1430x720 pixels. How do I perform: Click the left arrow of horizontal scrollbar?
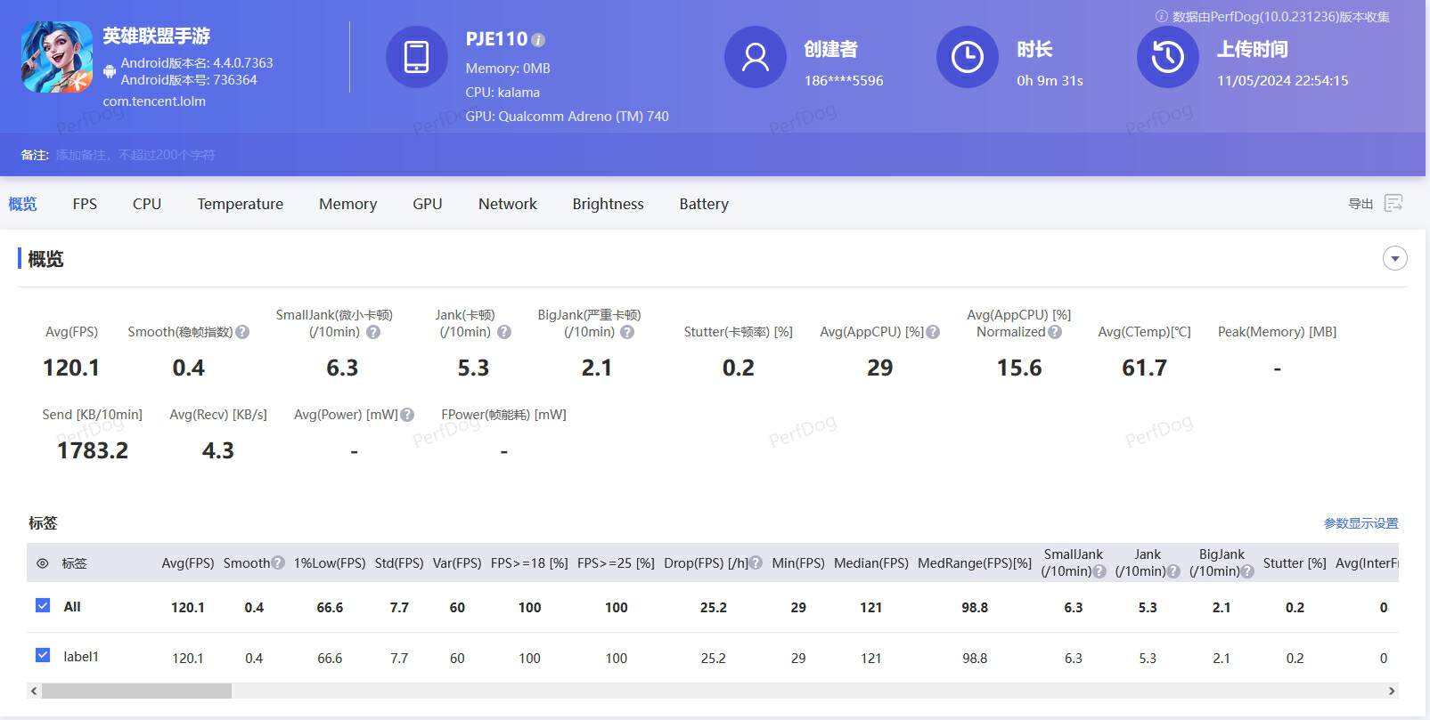34,691
